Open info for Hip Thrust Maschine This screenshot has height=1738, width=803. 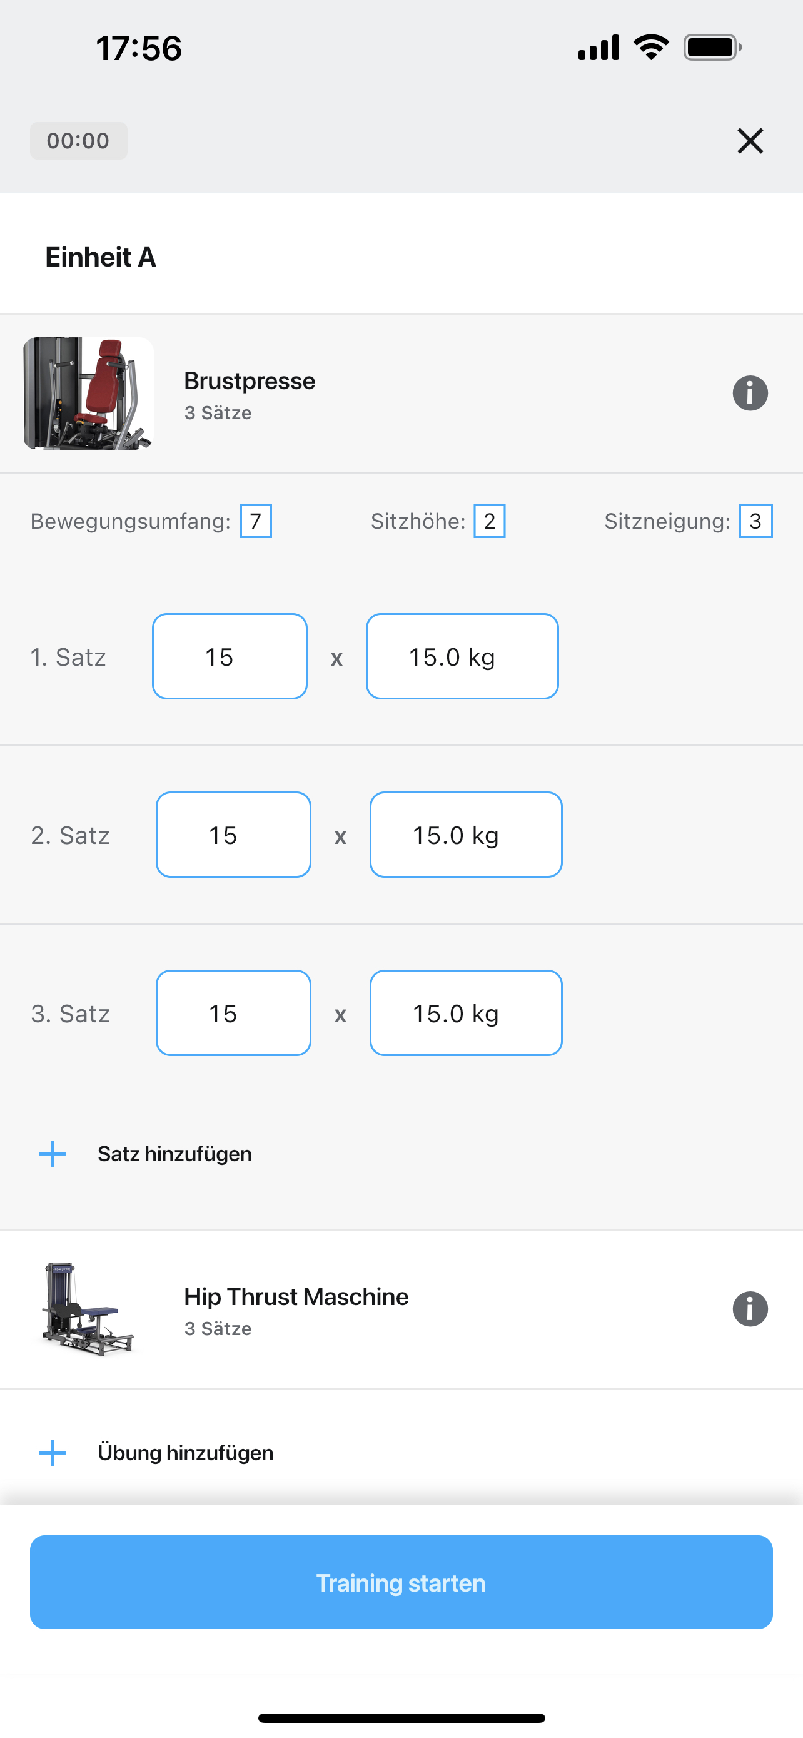(750, 1309)
